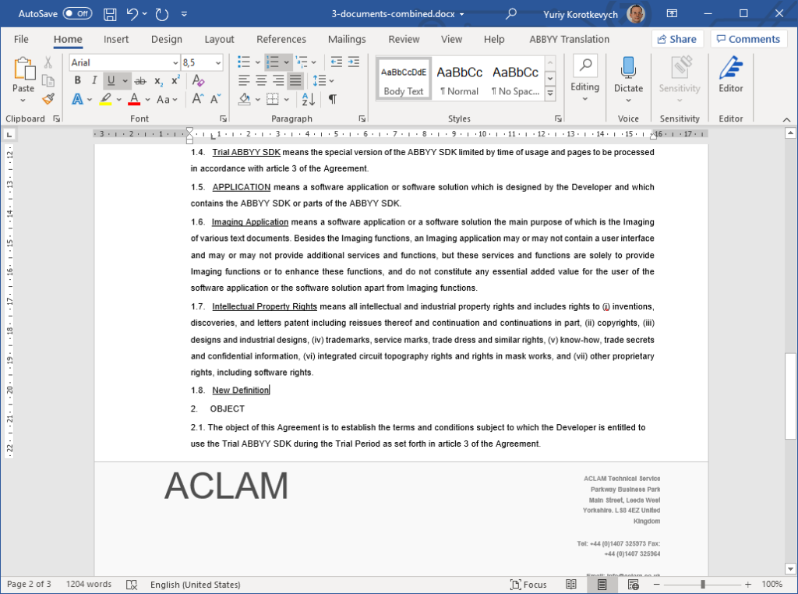
Task: Click the Save icon in title bar
Action: pyautogui.click(x=110, y=14)
